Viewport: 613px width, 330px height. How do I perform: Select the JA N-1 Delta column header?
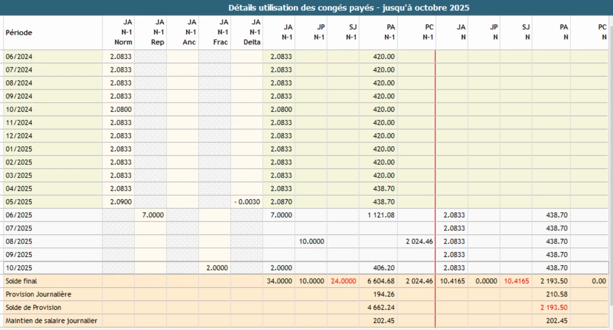pyautogui.click(x=247, y=32)
